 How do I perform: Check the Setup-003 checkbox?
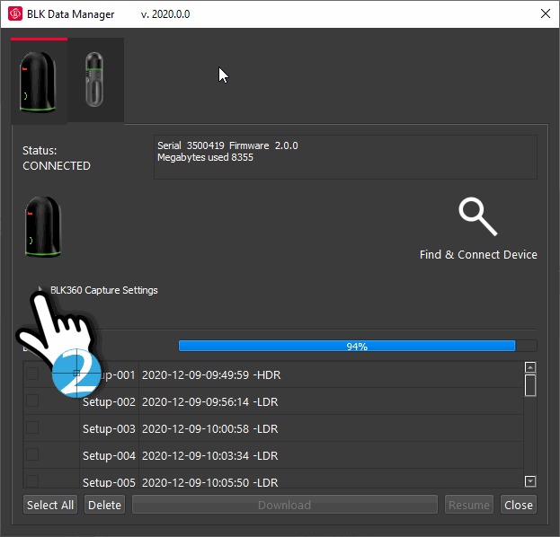(32, 427)
